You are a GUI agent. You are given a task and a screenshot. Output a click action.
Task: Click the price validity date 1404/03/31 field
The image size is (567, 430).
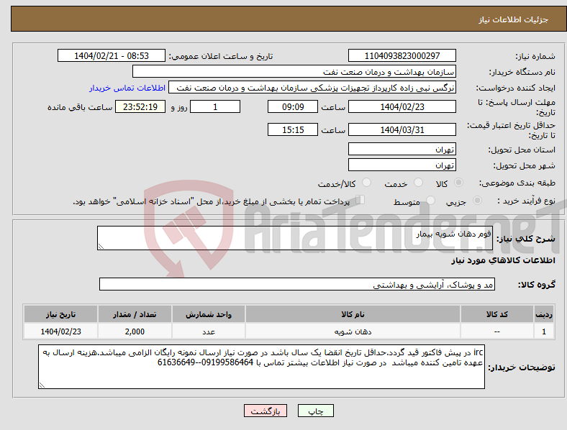(x=402, y=129)
